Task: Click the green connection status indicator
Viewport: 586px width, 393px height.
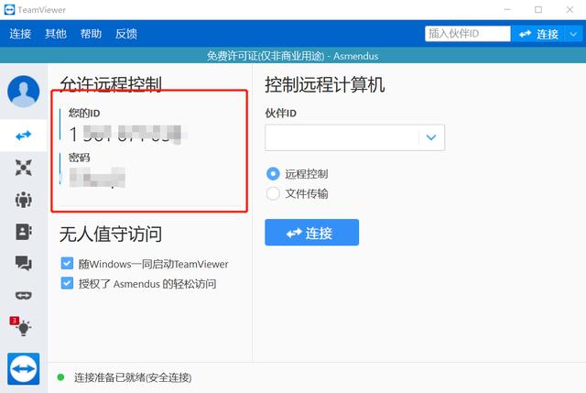Action: 60,377
